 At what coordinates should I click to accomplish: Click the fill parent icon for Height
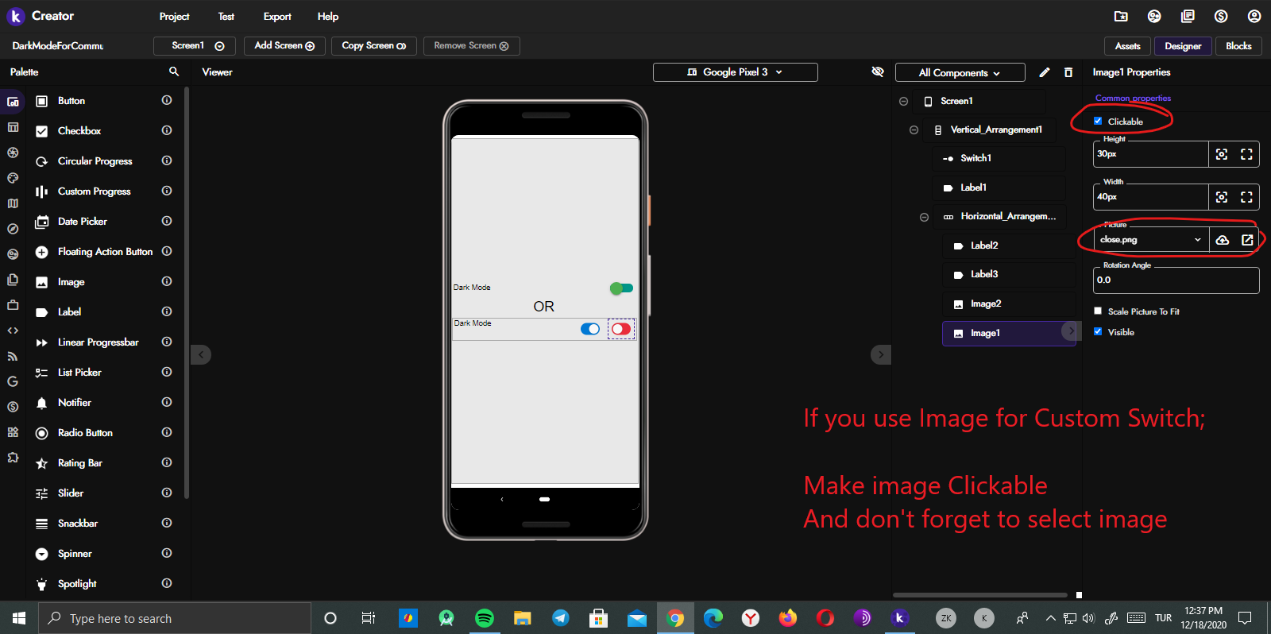click(1246, 154)
